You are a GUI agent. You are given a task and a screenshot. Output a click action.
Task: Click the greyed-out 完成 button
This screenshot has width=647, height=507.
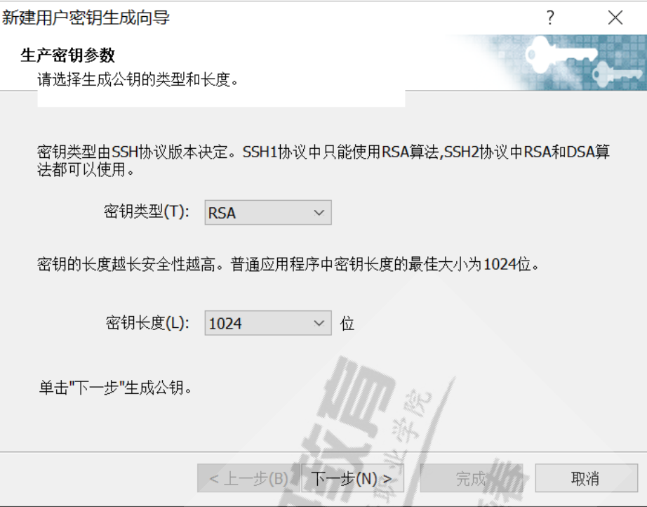[472, 478]
